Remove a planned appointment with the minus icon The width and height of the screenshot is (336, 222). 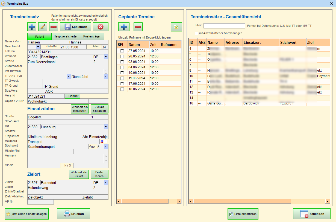pos(138,27)
